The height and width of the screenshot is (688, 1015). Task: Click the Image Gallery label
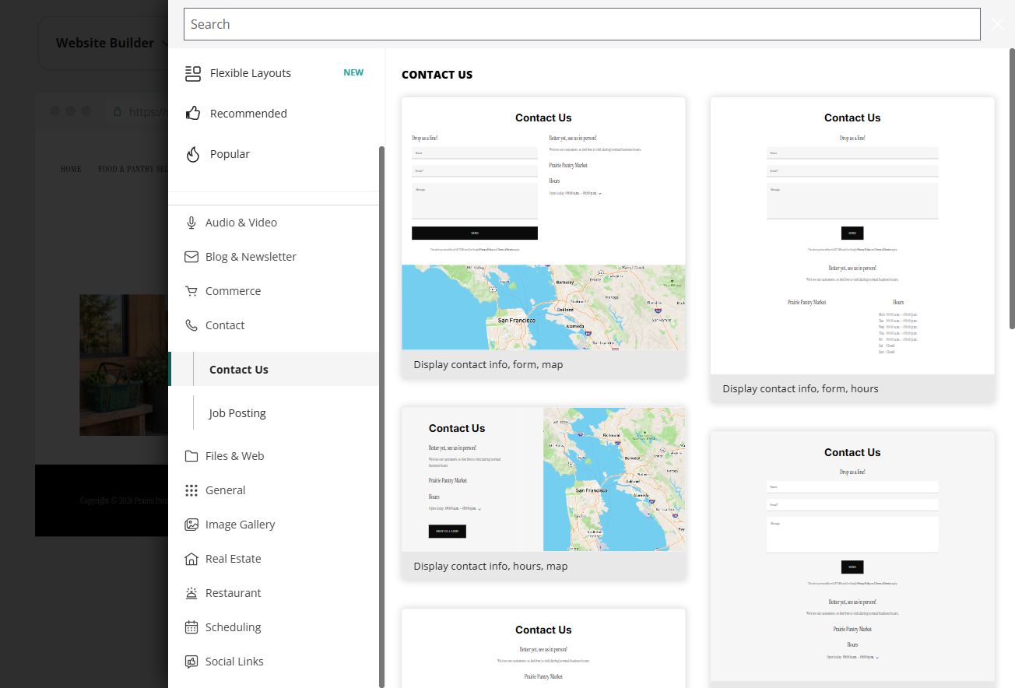point(240,525)
